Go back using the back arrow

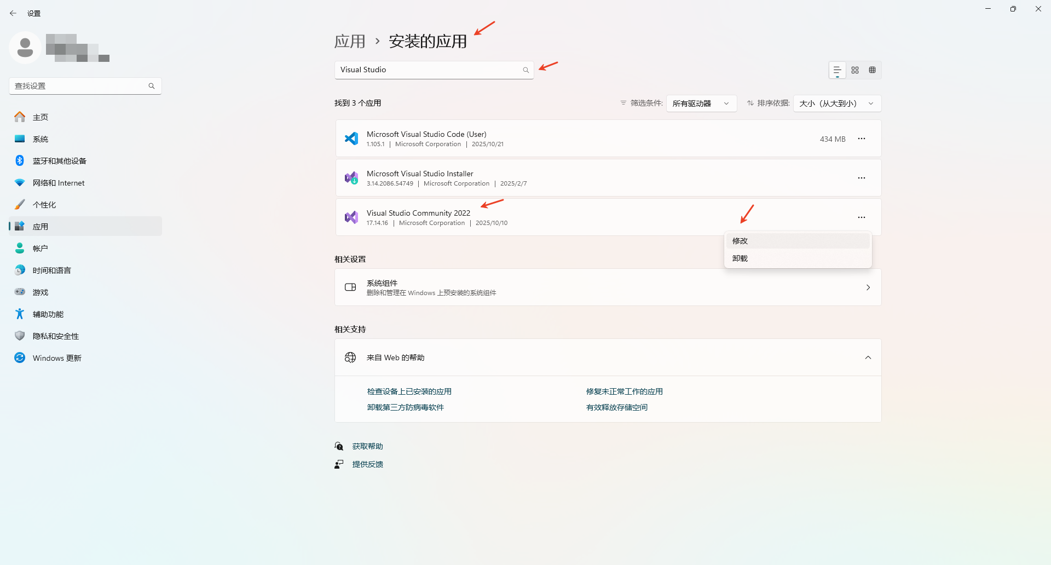[13, 13]
